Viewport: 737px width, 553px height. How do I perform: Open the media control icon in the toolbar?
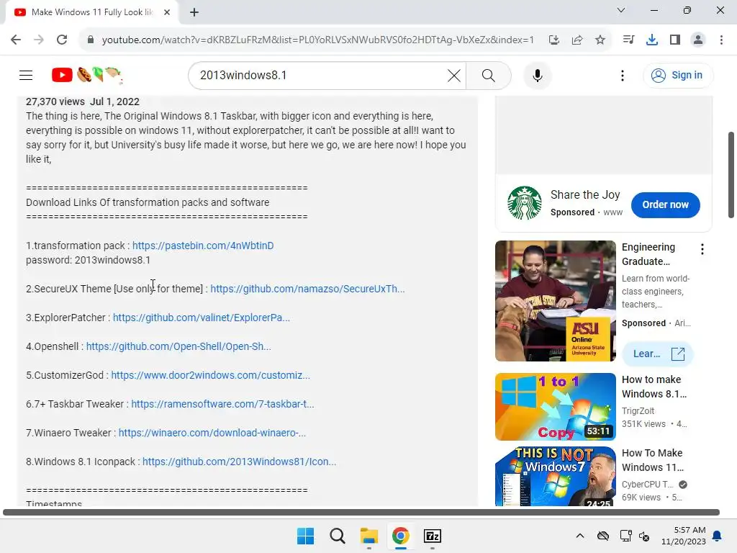coord(628,40)
